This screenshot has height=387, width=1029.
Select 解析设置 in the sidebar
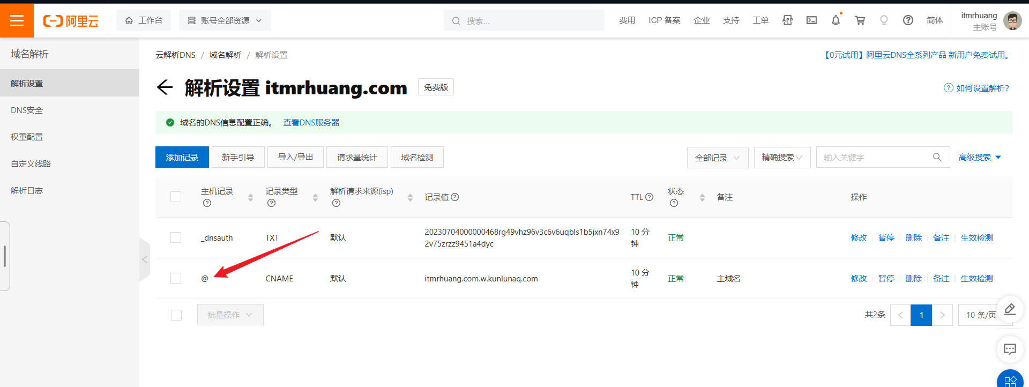(70, 83)
